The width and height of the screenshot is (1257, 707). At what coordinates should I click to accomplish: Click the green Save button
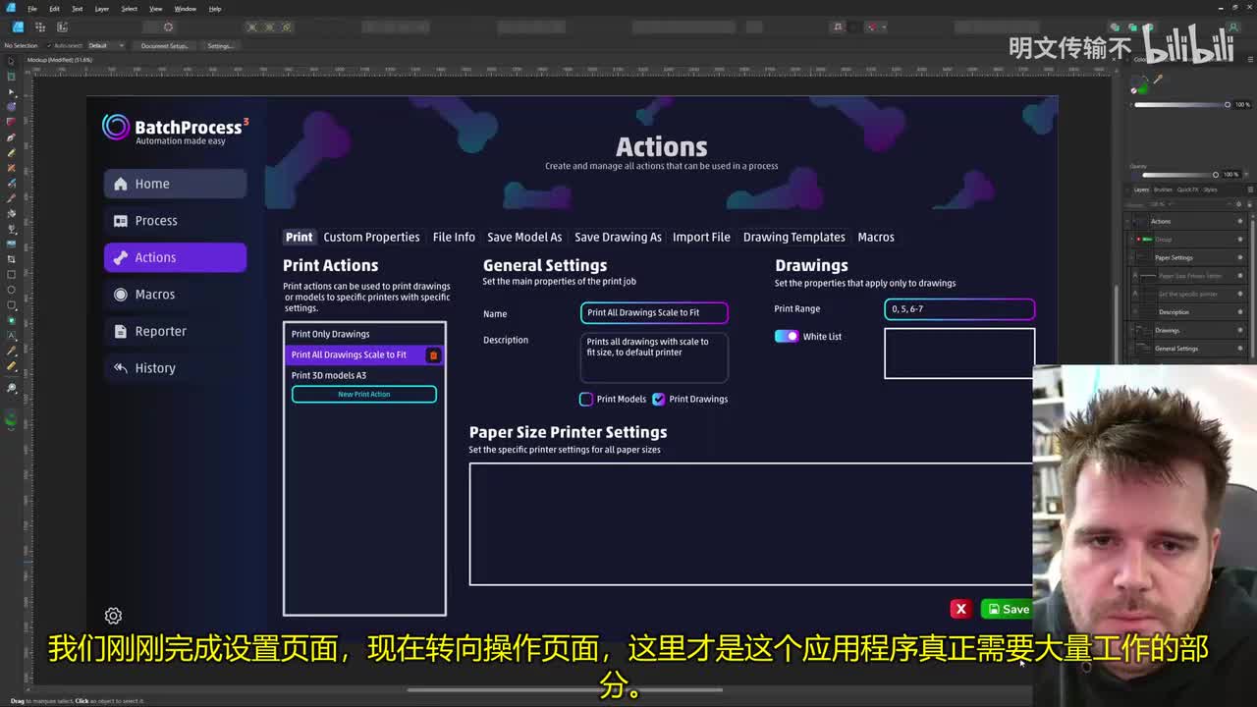(1006, 609)
